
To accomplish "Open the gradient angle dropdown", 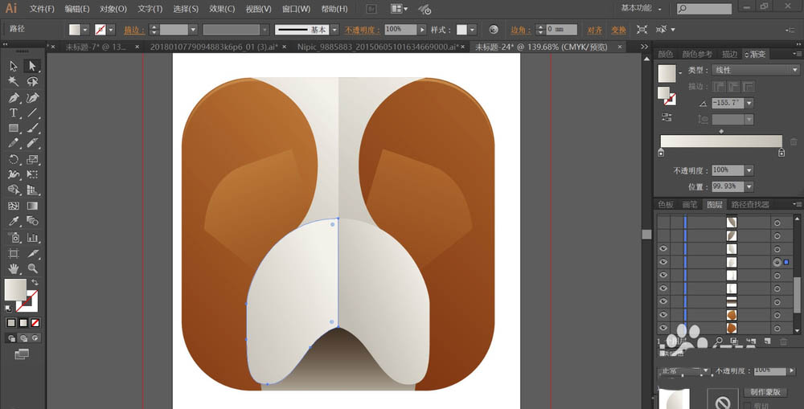I will coord(749,103).
